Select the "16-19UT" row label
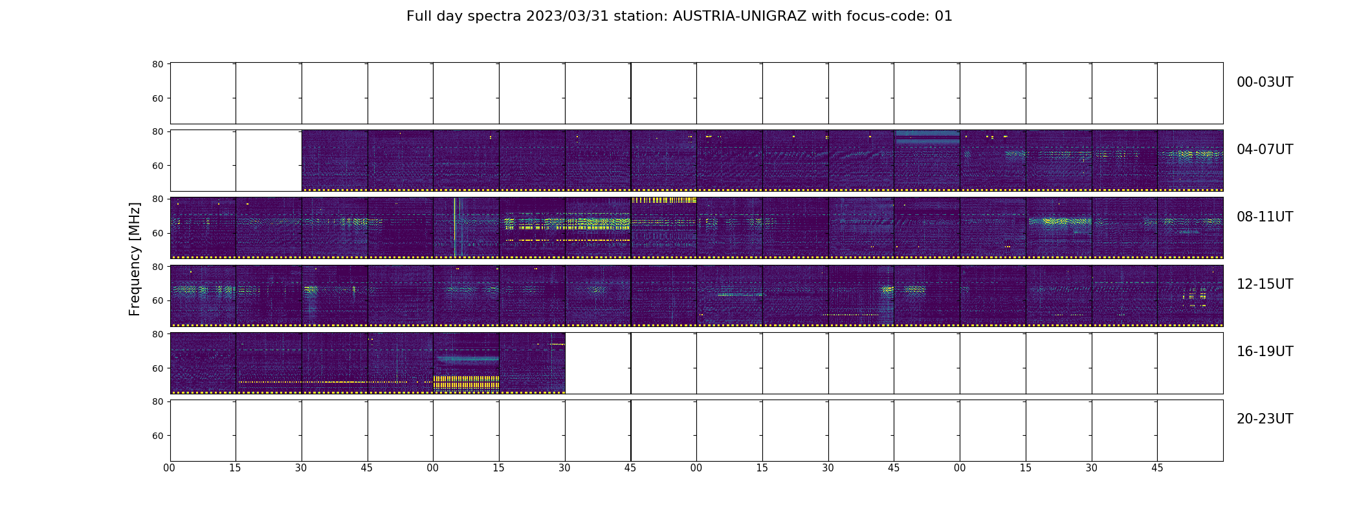1359x518 pixels. click(1265, 352)
